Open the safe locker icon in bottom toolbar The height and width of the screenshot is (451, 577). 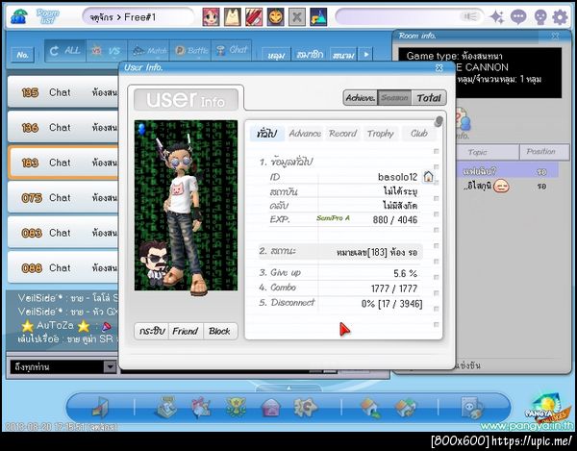point(472,408)
